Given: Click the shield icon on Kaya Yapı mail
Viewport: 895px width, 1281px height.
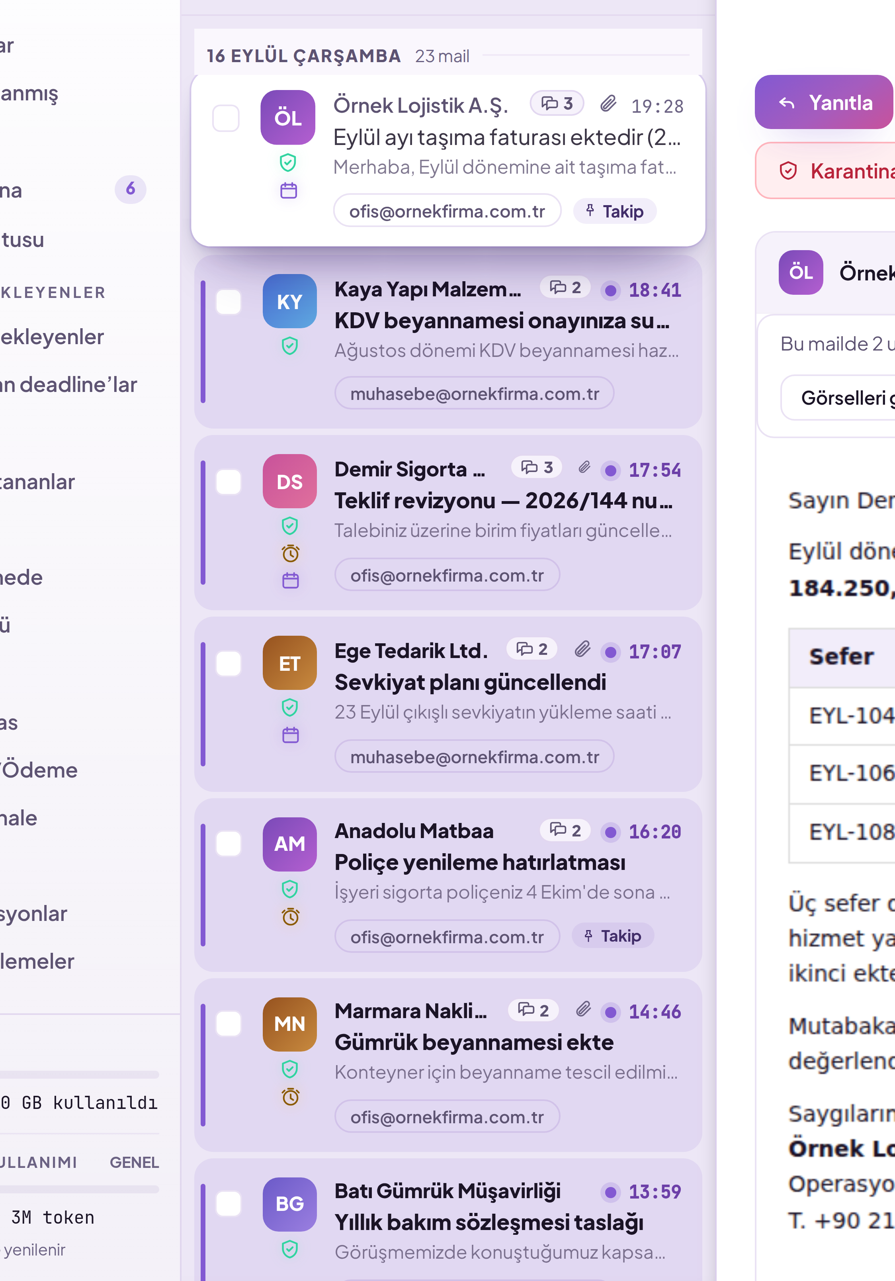Looking at the screenshot, I should (x=290, y=346).
